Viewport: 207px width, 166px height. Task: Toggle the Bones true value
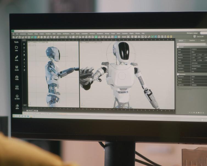point(199,82)
